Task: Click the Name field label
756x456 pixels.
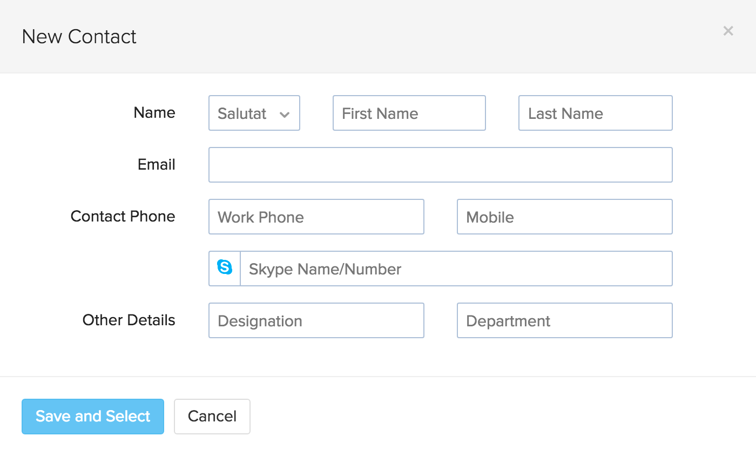Action: (x=154, y=113)
